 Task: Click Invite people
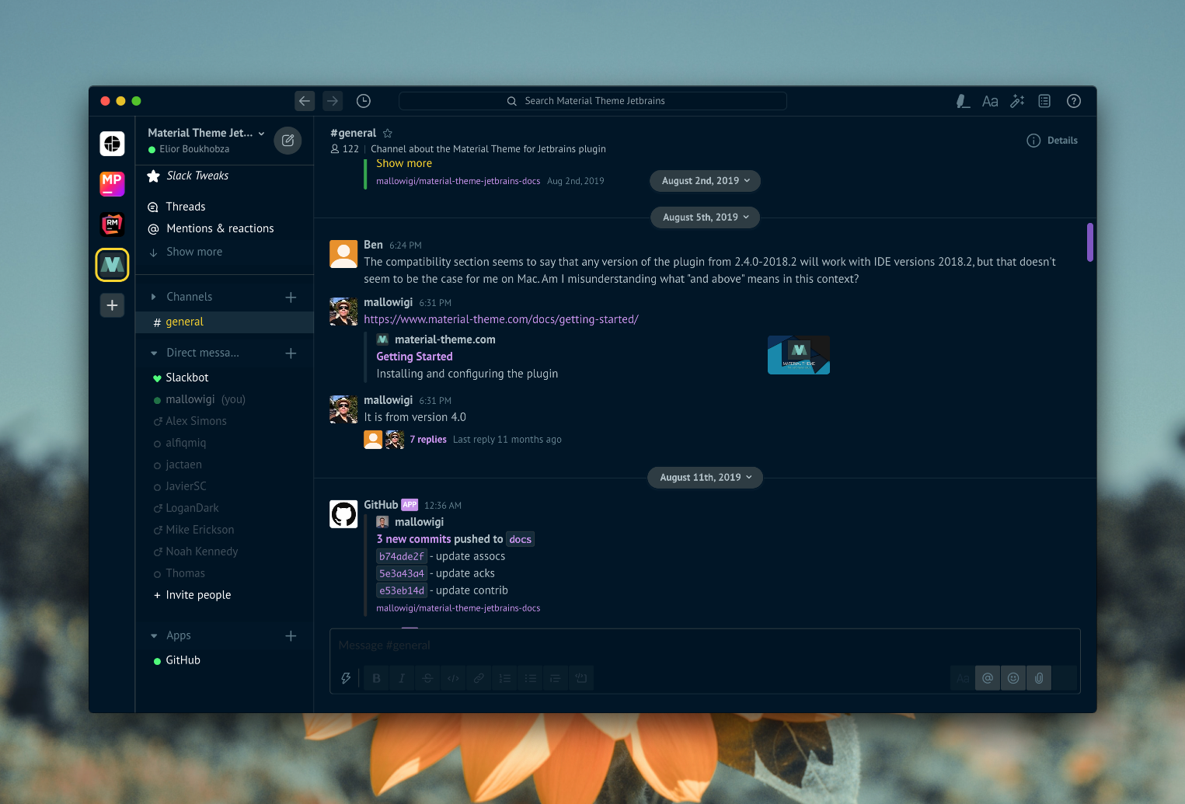pyautogui.click(x=198, y=595)
